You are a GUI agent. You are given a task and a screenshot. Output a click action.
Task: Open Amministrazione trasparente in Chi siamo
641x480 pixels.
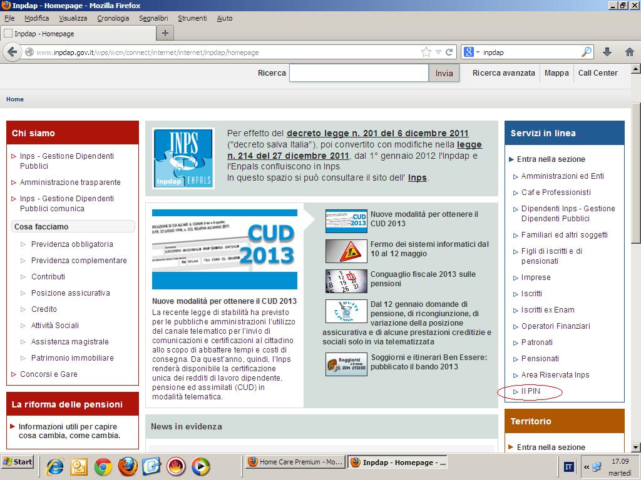[x=70, y=182]
